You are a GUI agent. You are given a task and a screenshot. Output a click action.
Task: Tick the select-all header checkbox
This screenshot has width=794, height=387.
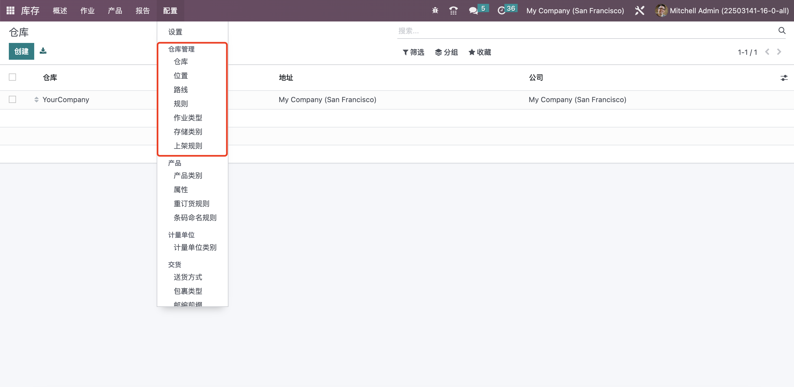point(12,77)
